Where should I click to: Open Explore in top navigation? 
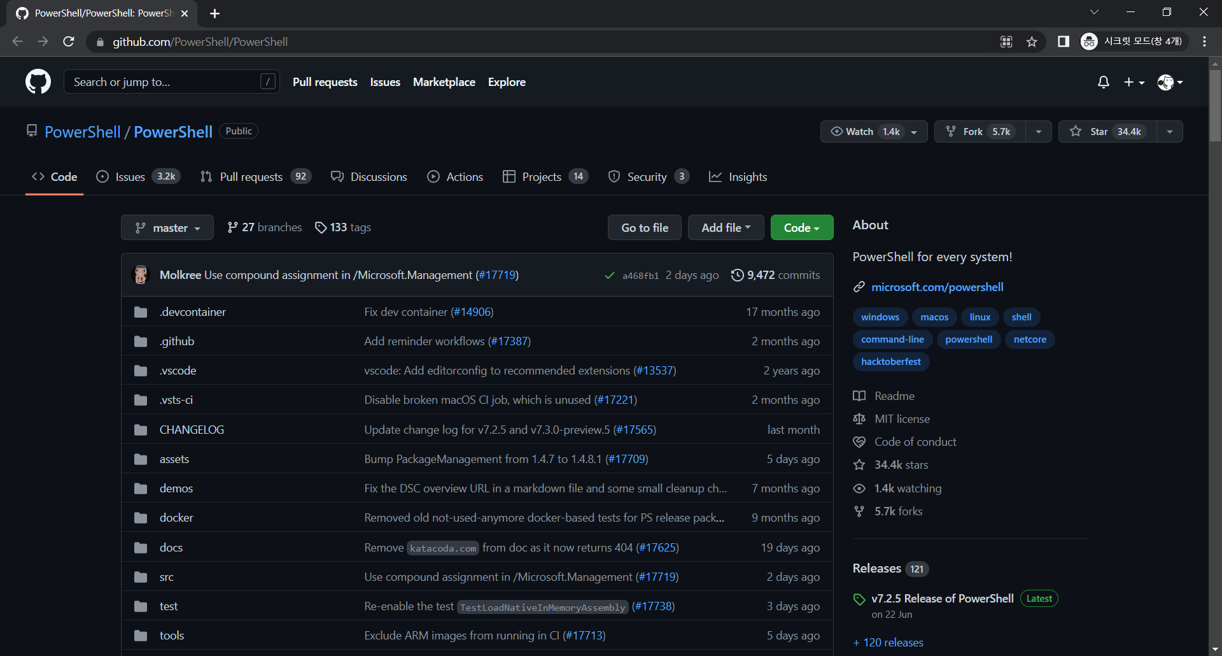pyautogui.click(x=507, y=82)
